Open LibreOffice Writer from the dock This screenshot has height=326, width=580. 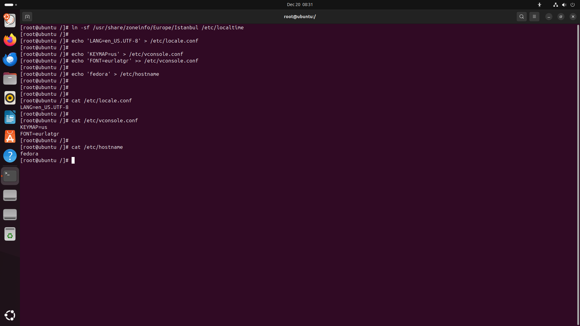coord(10,117)
